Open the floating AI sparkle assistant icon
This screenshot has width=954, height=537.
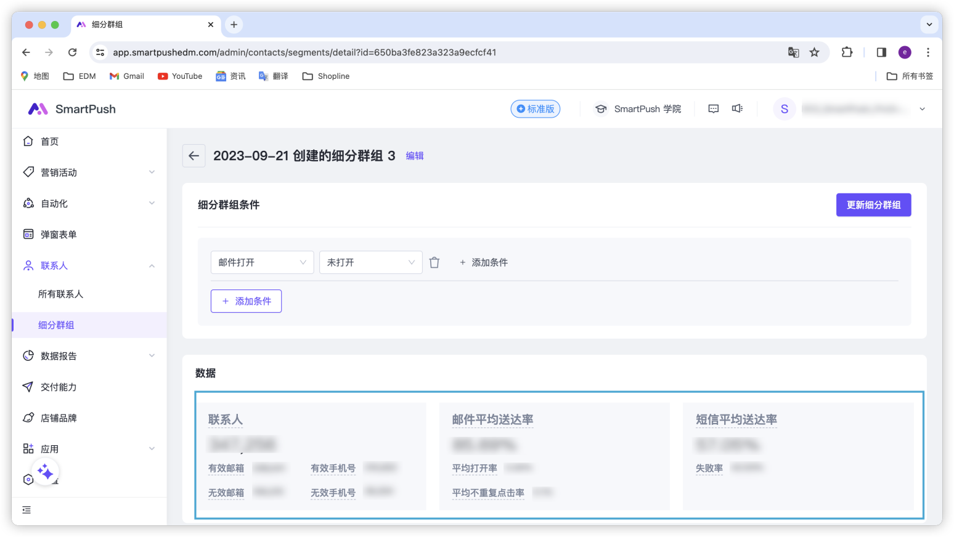(x=45, y=472)
